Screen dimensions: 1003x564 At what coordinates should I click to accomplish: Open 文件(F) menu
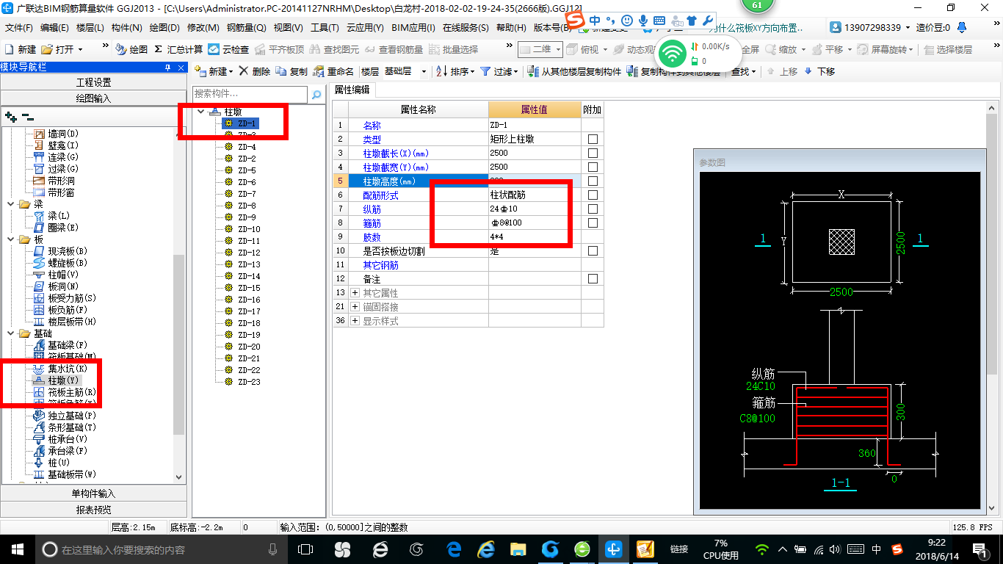(19, 28)
